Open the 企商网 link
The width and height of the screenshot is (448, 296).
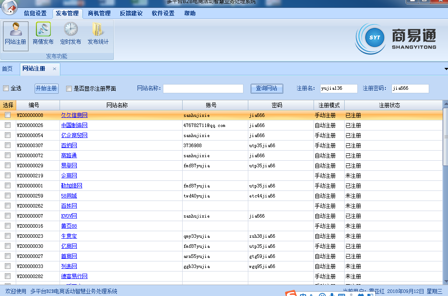[69, 176]
